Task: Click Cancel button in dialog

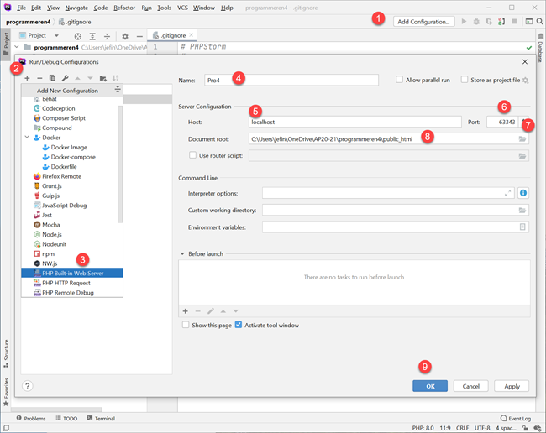Action: (x=470, y=386)
